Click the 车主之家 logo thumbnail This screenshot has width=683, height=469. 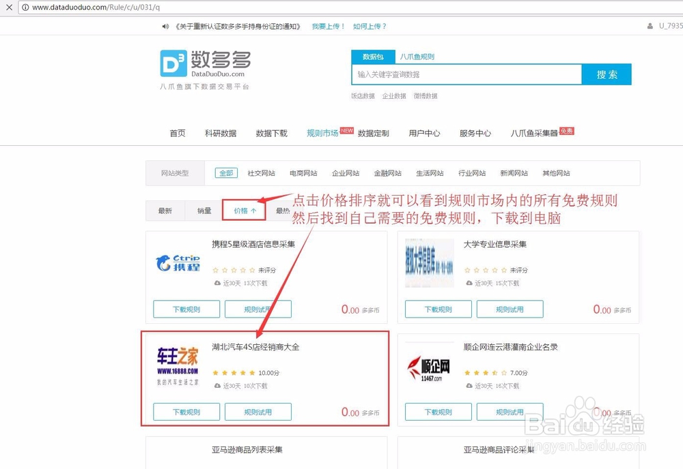click(178, 365)
